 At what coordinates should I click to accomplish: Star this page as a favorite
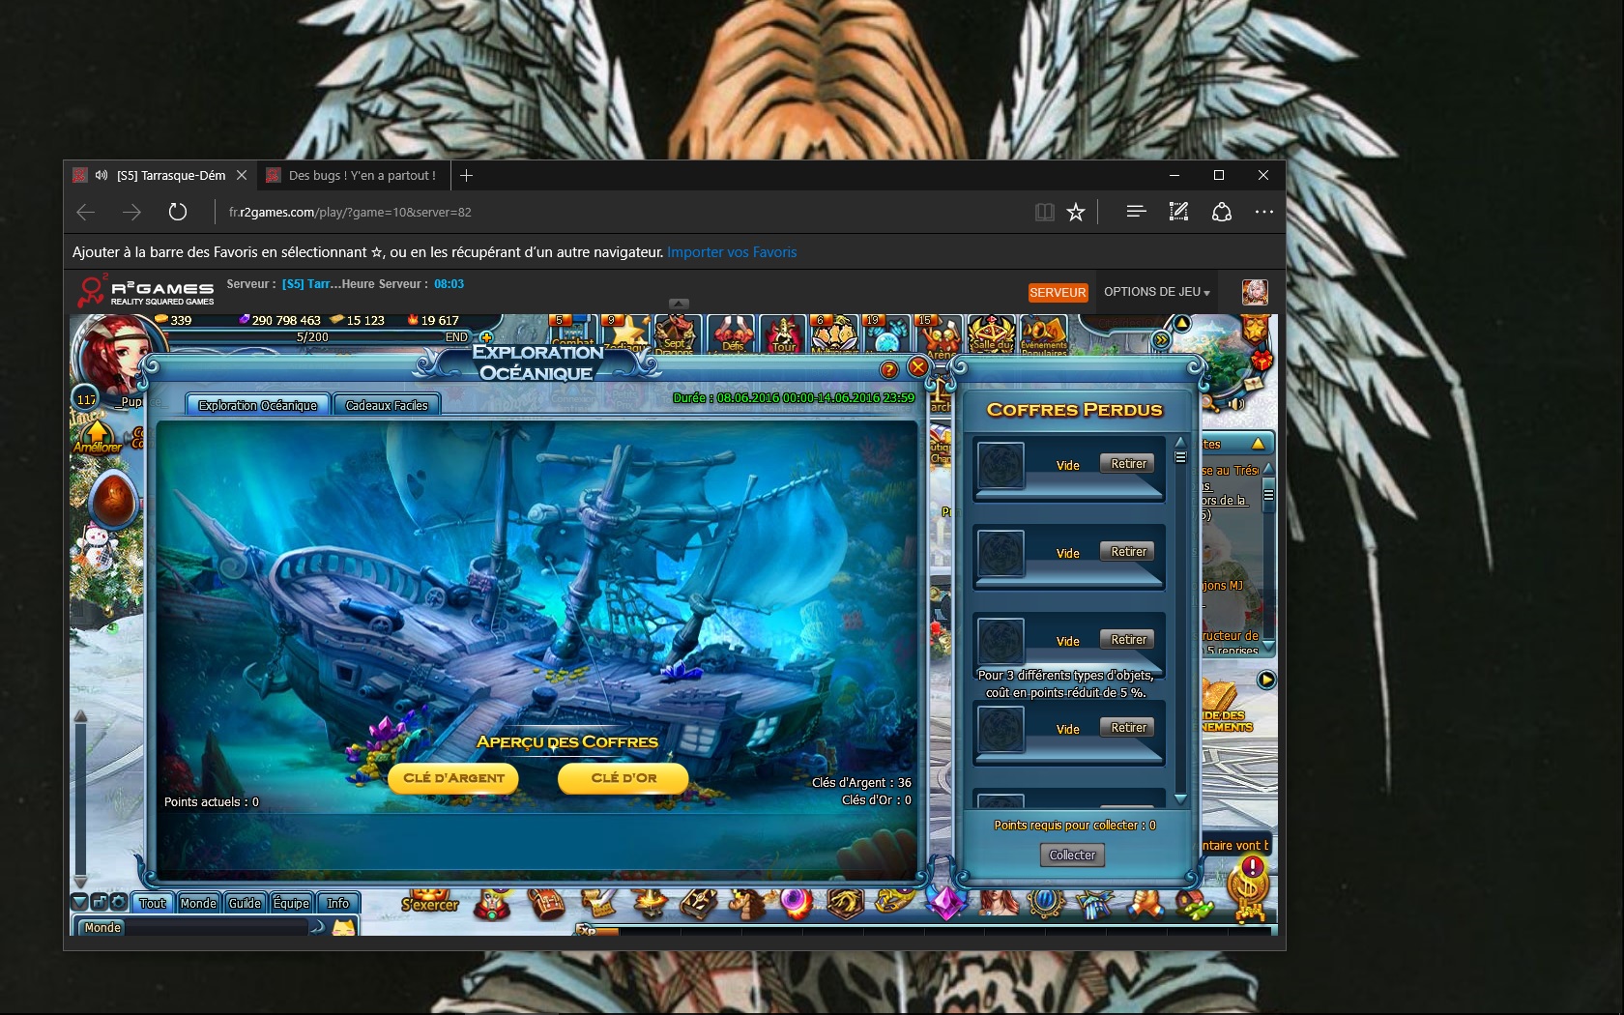click(x=1076, y=213)
